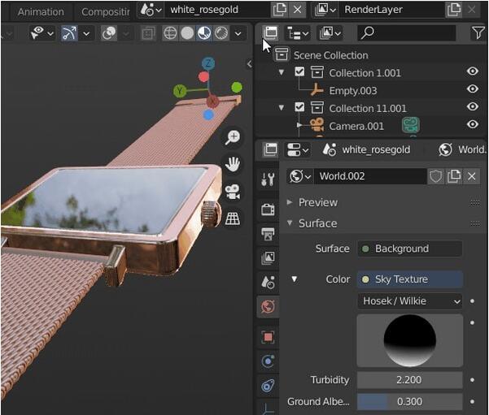Click the RenderLayer name field
This screenshot has height=415, width=489.
pyautogui.click(x=392, y=10)
